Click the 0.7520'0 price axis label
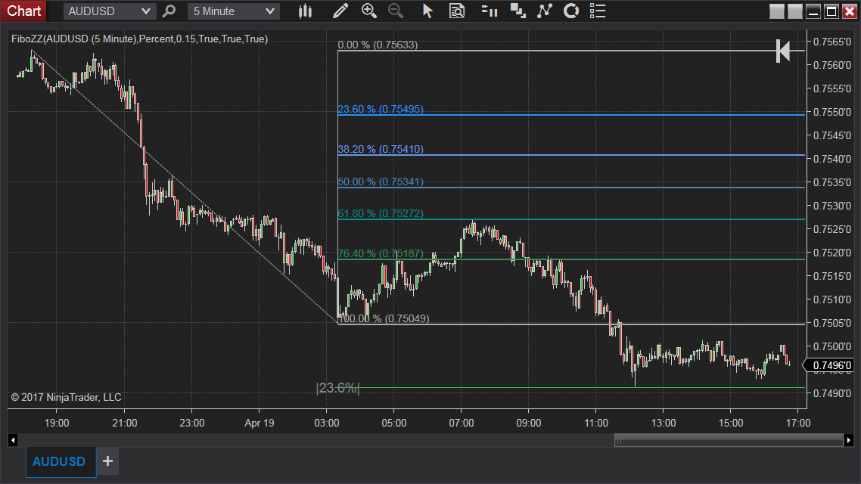The image size is (861, 484). tap(832, 253)
